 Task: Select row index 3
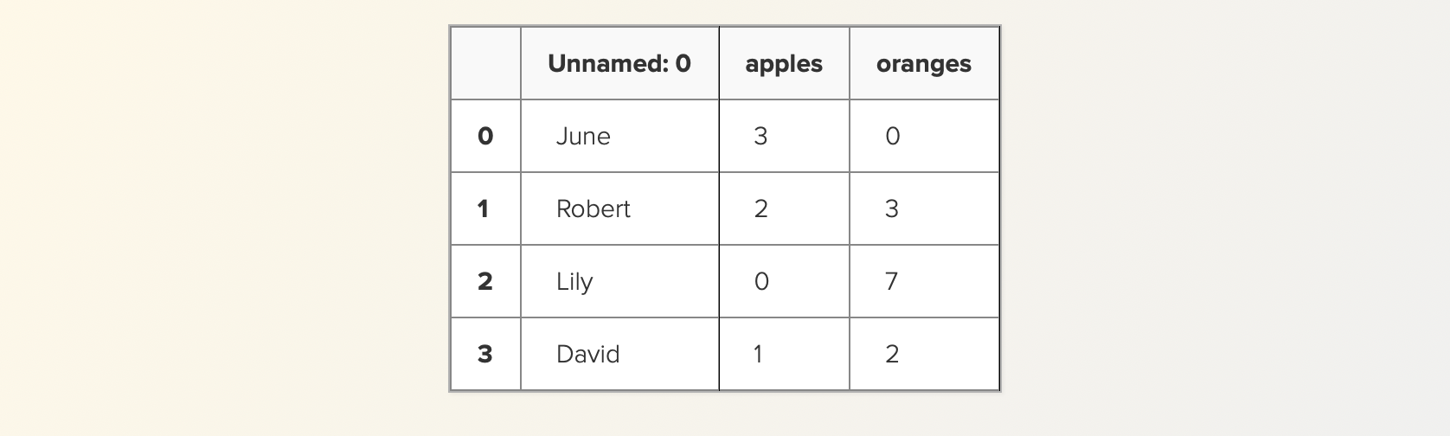485,354
